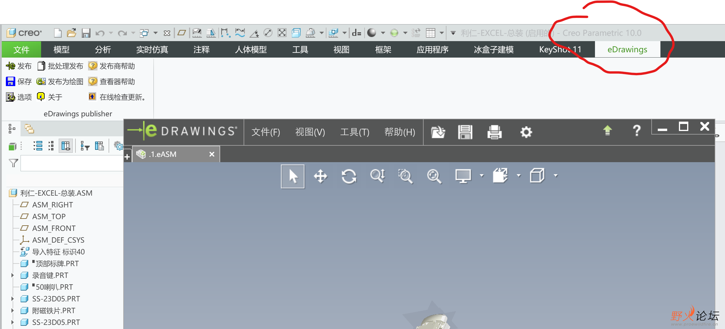Activate the Rotate tool in eDrawings
Image resolution: width=725 pixels, height=329 pixels.
click(349, 176)
